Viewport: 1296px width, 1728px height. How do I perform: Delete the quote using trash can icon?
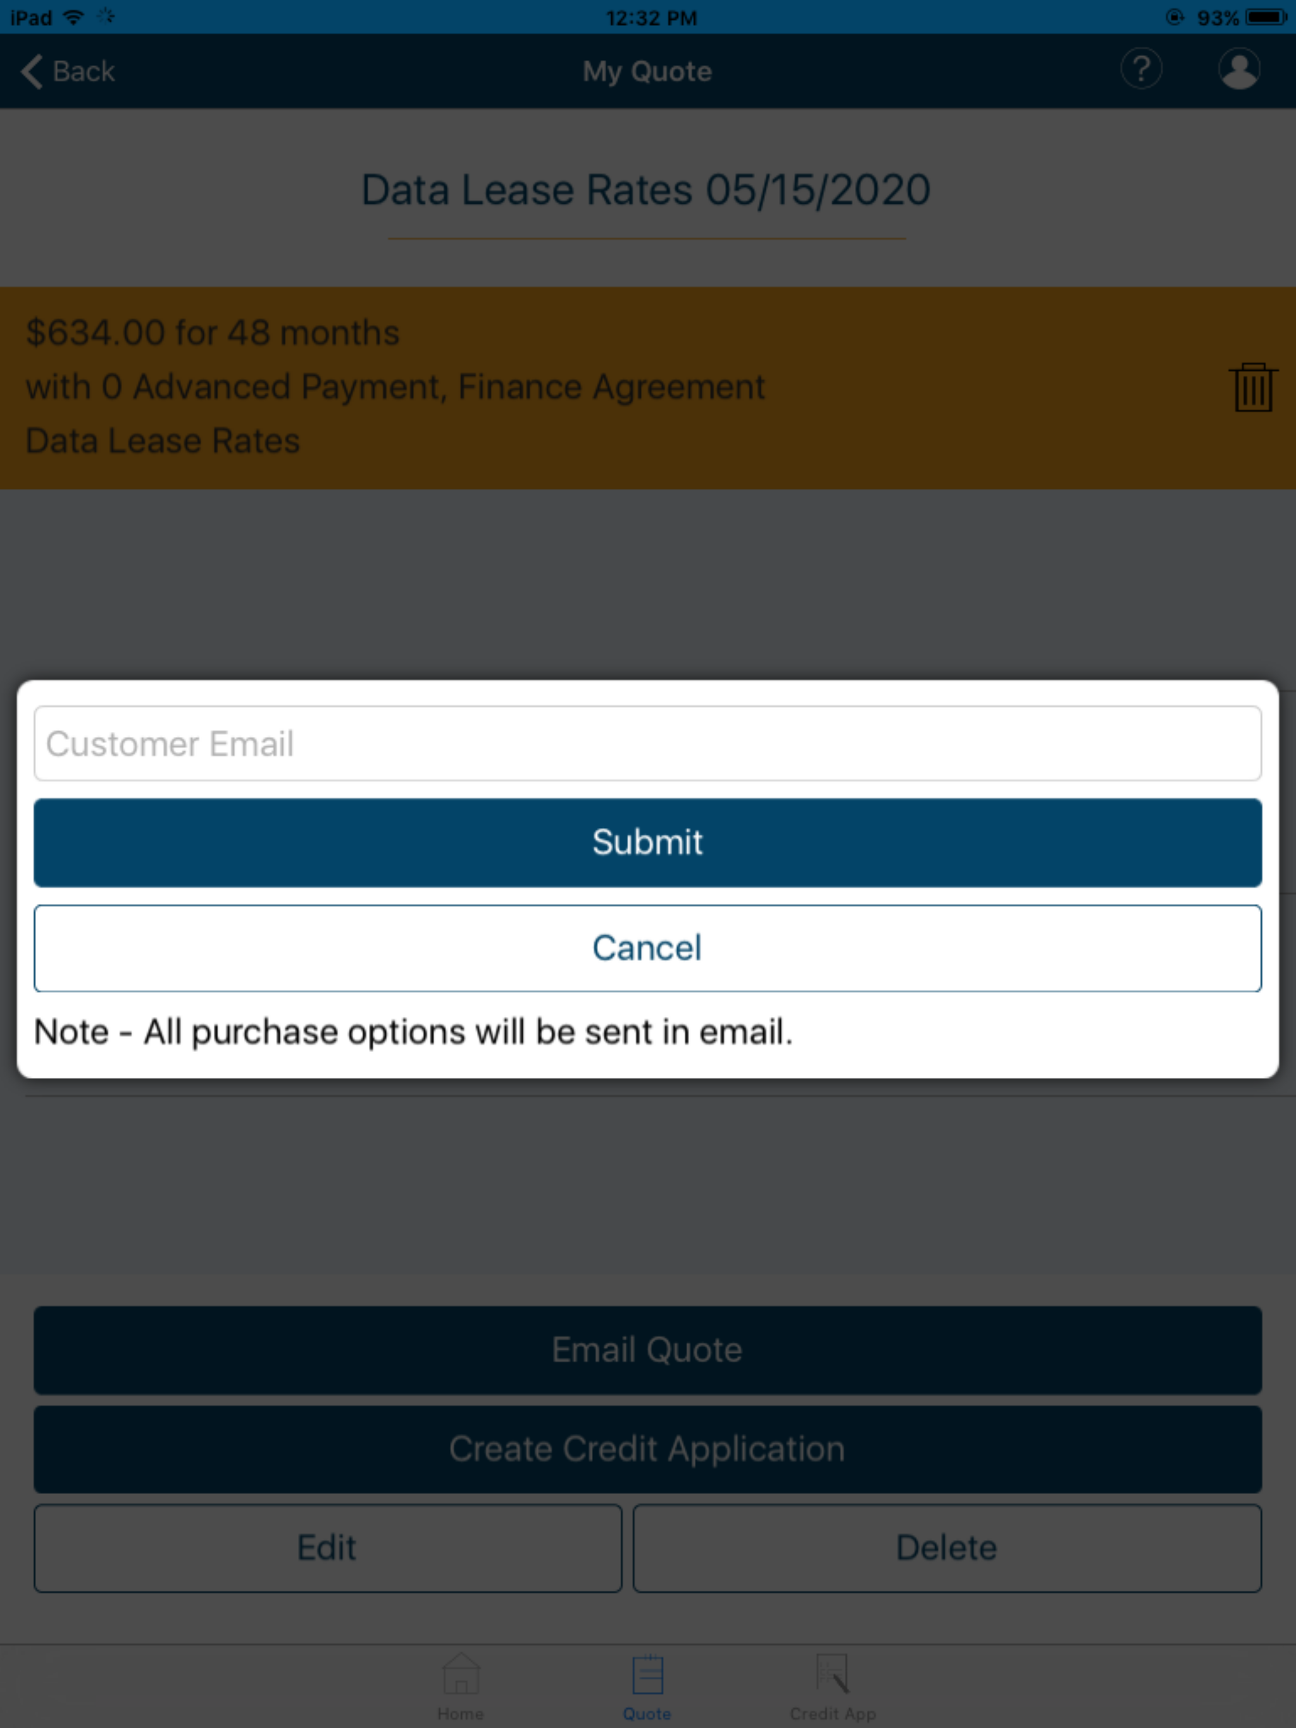click(x=1252, y=388)
